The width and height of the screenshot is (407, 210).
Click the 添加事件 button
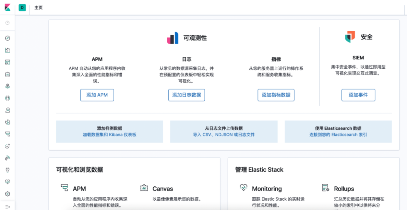pos(358,95)
